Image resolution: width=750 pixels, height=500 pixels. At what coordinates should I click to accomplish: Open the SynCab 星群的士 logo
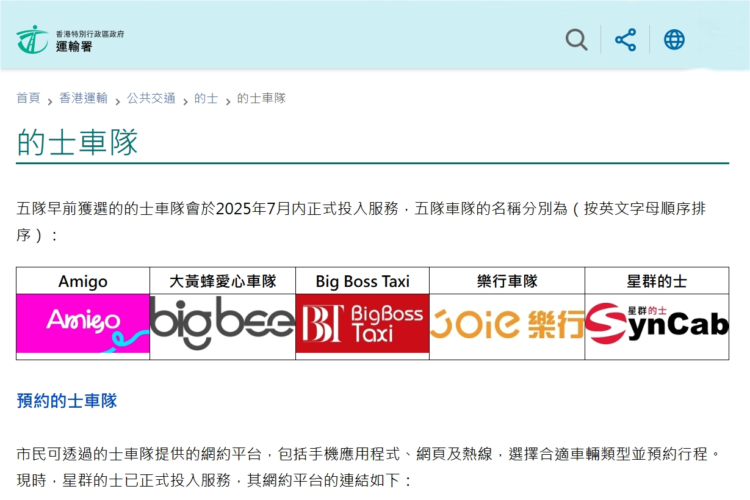click(657, 324)
